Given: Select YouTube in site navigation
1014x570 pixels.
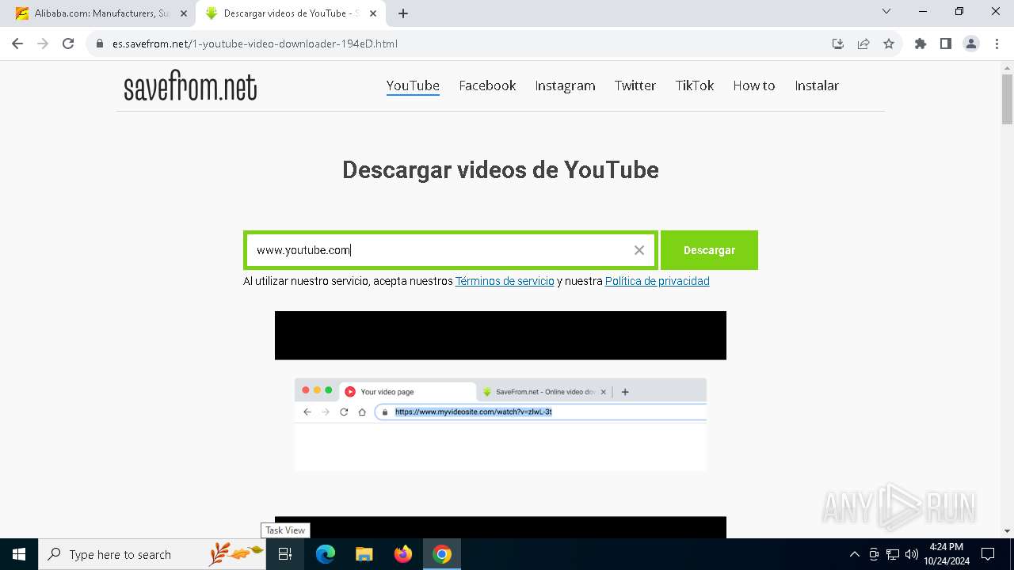Looking at the screenshot, I should click(x=413, y=85).
